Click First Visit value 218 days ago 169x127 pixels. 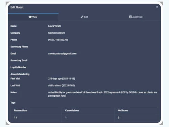point(62,79)
